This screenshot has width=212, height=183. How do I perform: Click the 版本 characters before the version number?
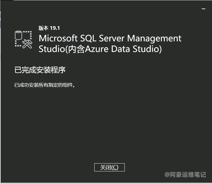43,28
